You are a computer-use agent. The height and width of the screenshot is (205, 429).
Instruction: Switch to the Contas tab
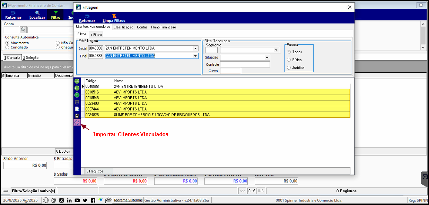pos(142,27)
